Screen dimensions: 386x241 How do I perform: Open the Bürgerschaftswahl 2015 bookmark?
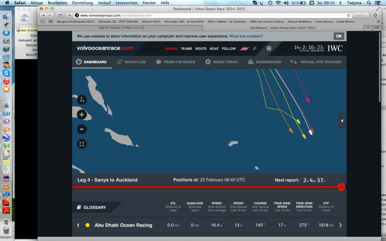pyautogui.click(x=75, y=22)
